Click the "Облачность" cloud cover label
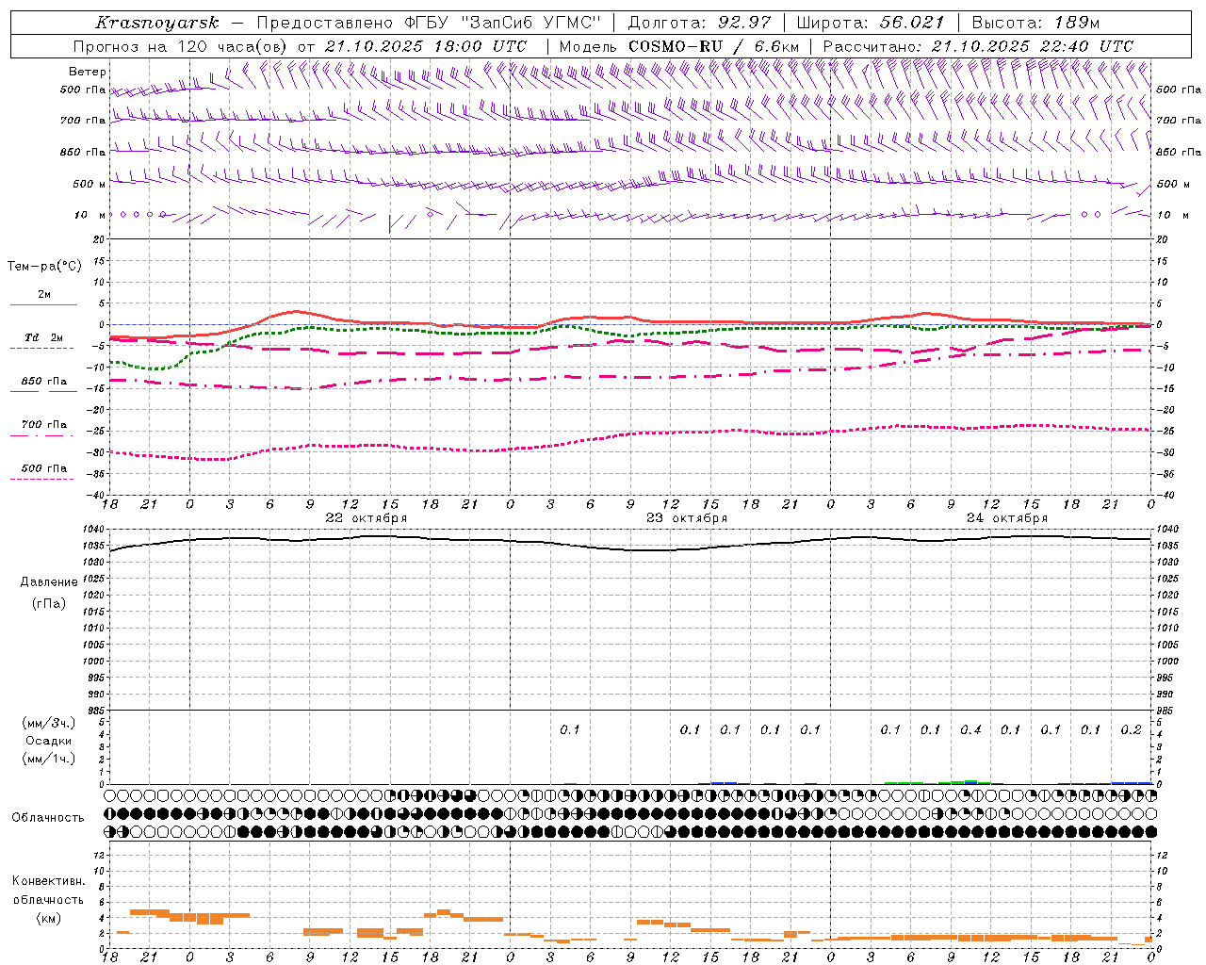The height and width of the screenshot is (965, 1206). coord(48,817)
